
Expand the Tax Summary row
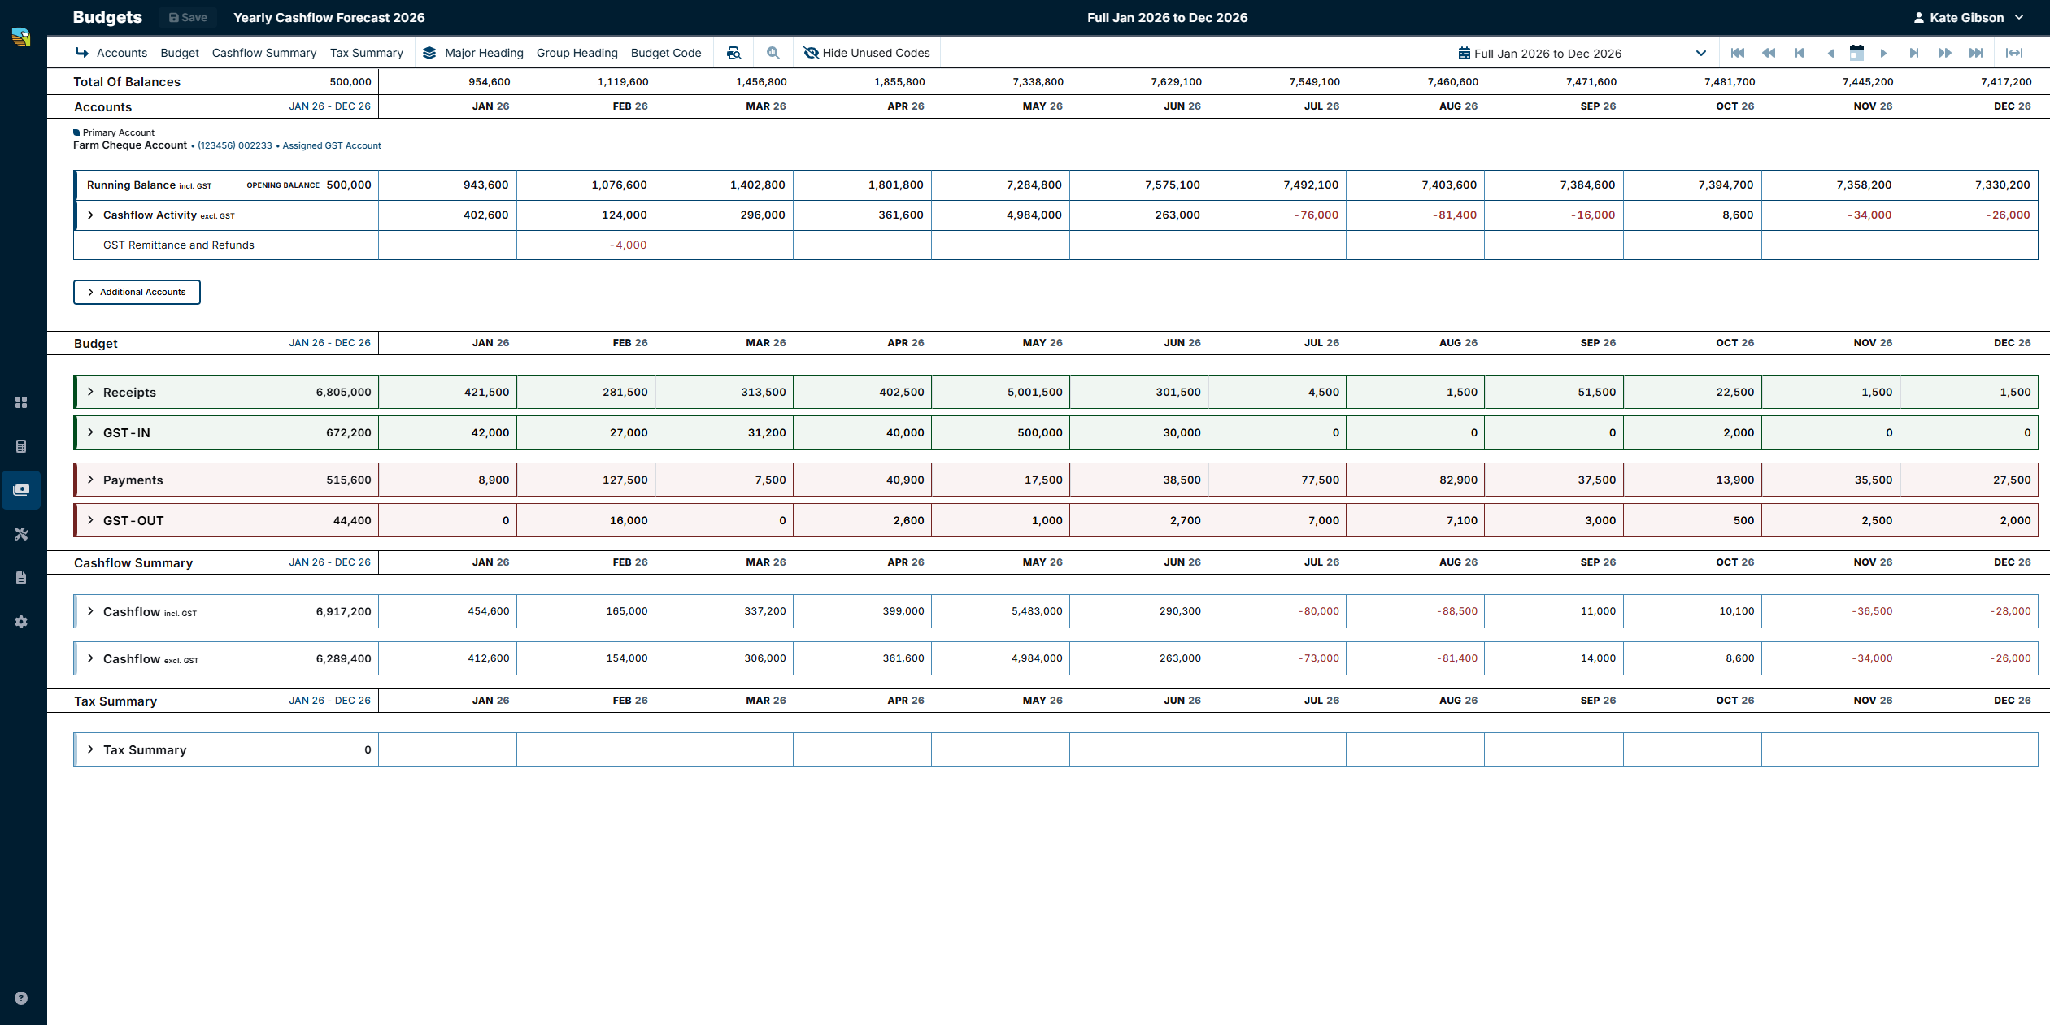[x=90, y=749]
